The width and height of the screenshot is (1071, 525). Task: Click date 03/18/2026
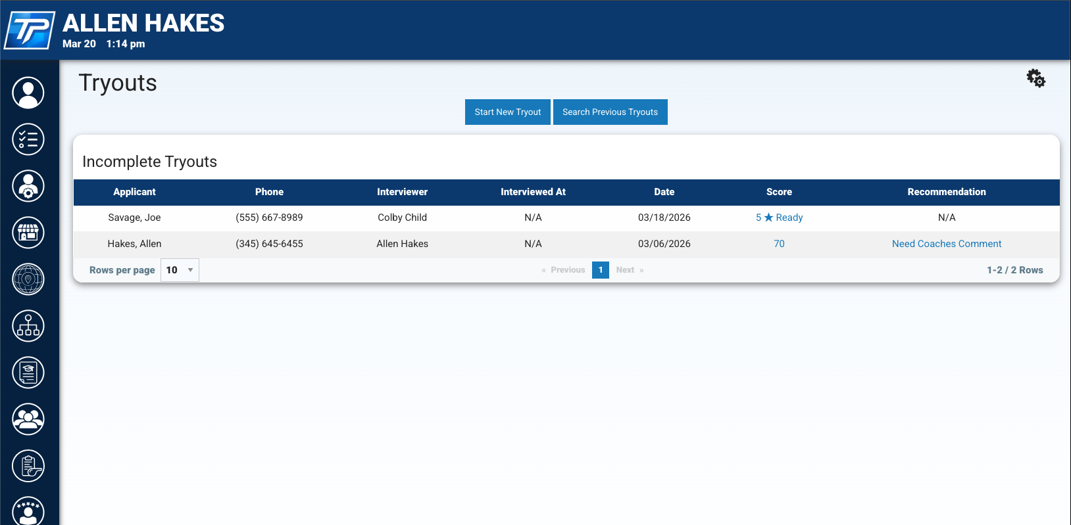(664, 217)
